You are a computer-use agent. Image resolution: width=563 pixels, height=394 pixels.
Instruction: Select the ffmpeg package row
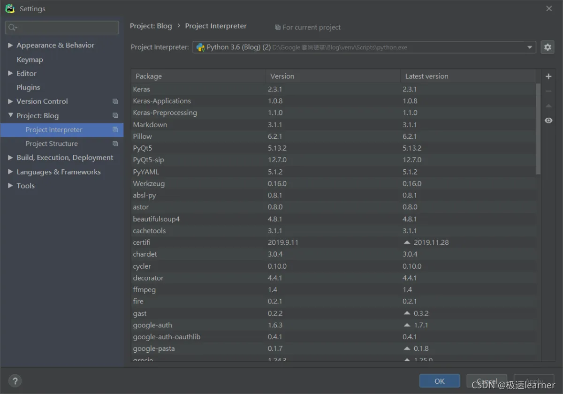pos(334,289)
